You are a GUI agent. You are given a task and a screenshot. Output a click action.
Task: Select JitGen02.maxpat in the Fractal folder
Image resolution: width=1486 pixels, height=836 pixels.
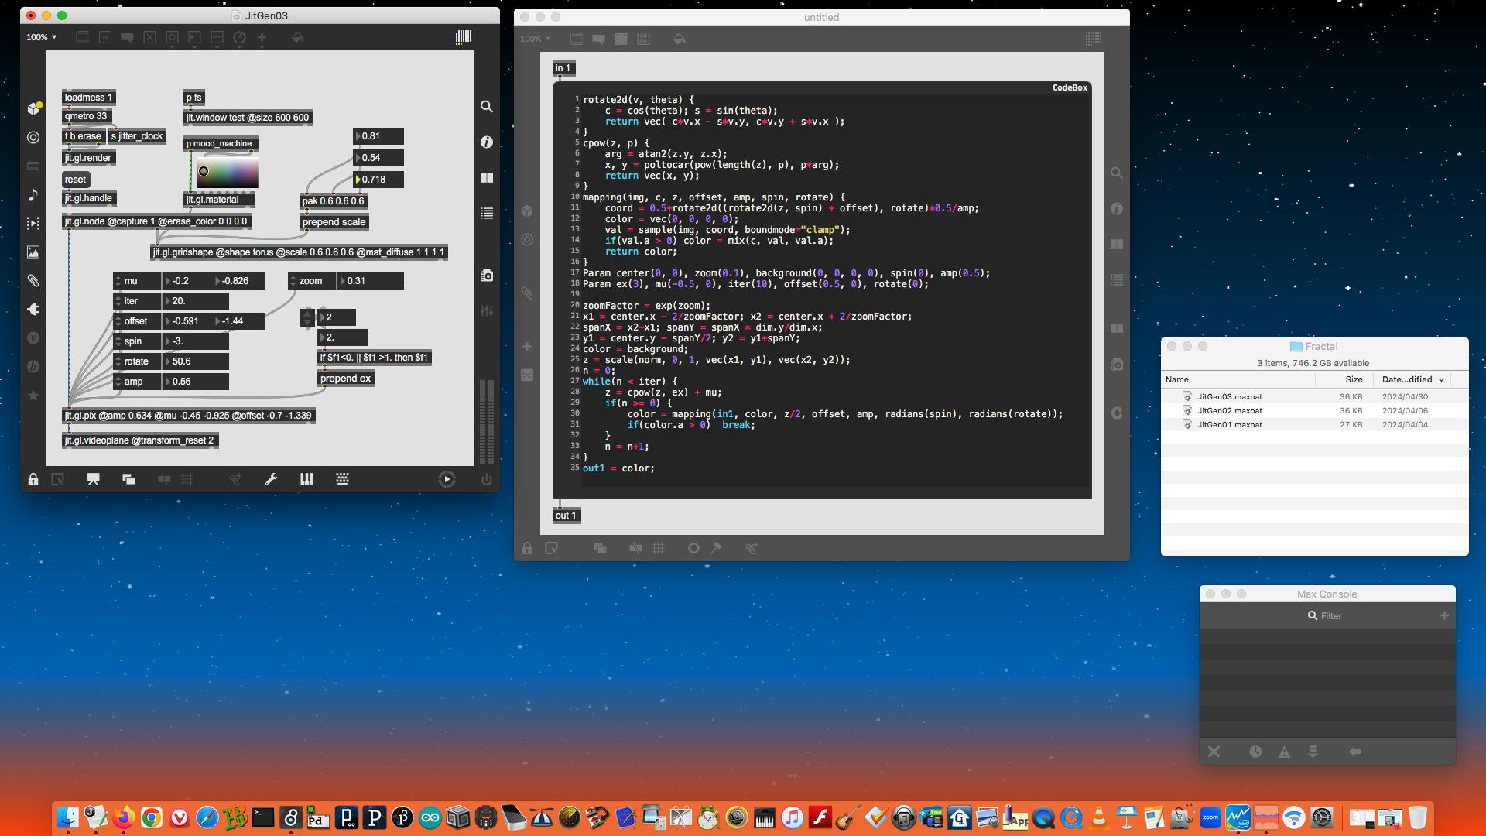click(x=1229, y=410)
